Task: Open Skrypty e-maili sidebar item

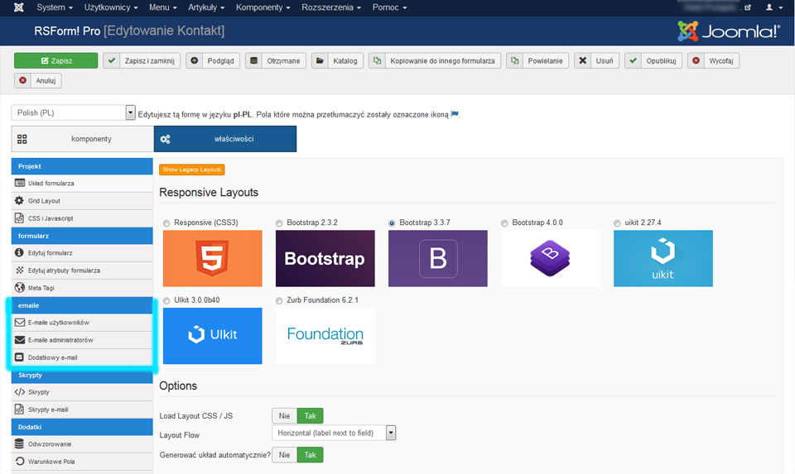Action: click(x=82, y=409)
